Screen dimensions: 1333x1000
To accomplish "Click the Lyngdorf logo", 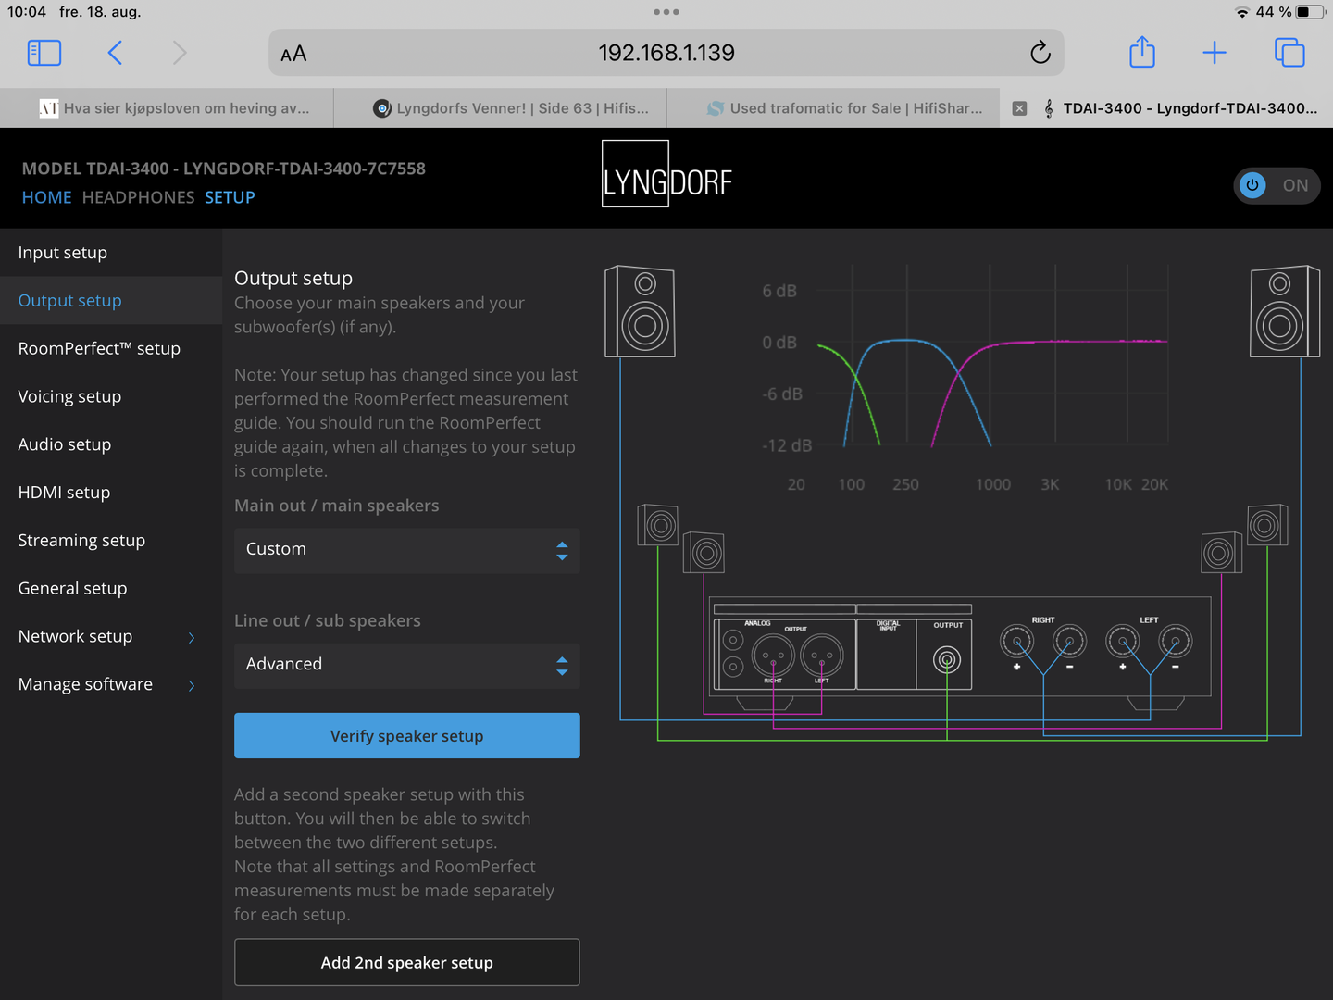I will (666, 174).
